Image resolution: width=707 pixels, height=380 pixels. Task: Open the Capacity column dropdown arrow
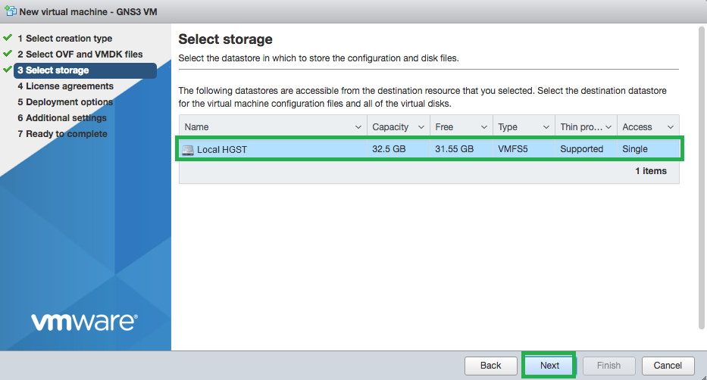[421, 127]
